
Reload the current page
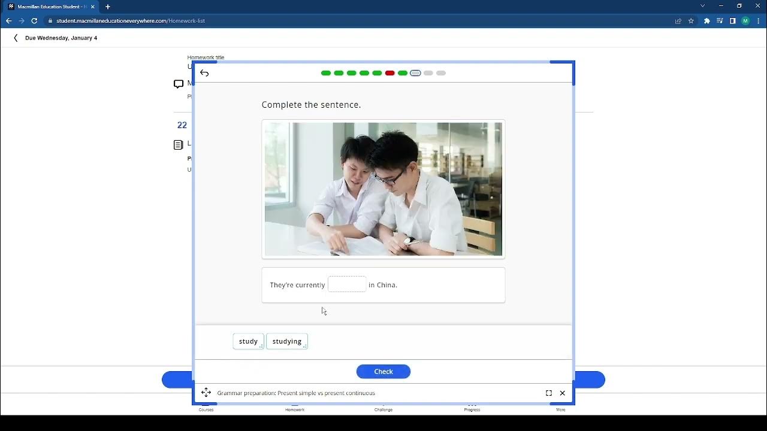[34, 21]
